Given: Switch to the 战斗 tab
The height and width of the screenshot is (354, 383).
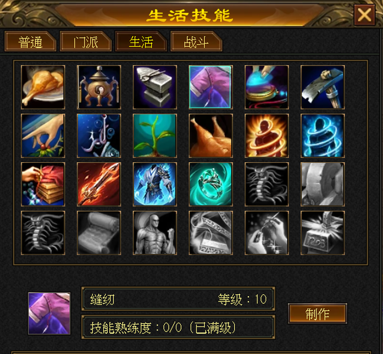Looking at the screenshot, I should coord(196,42).
